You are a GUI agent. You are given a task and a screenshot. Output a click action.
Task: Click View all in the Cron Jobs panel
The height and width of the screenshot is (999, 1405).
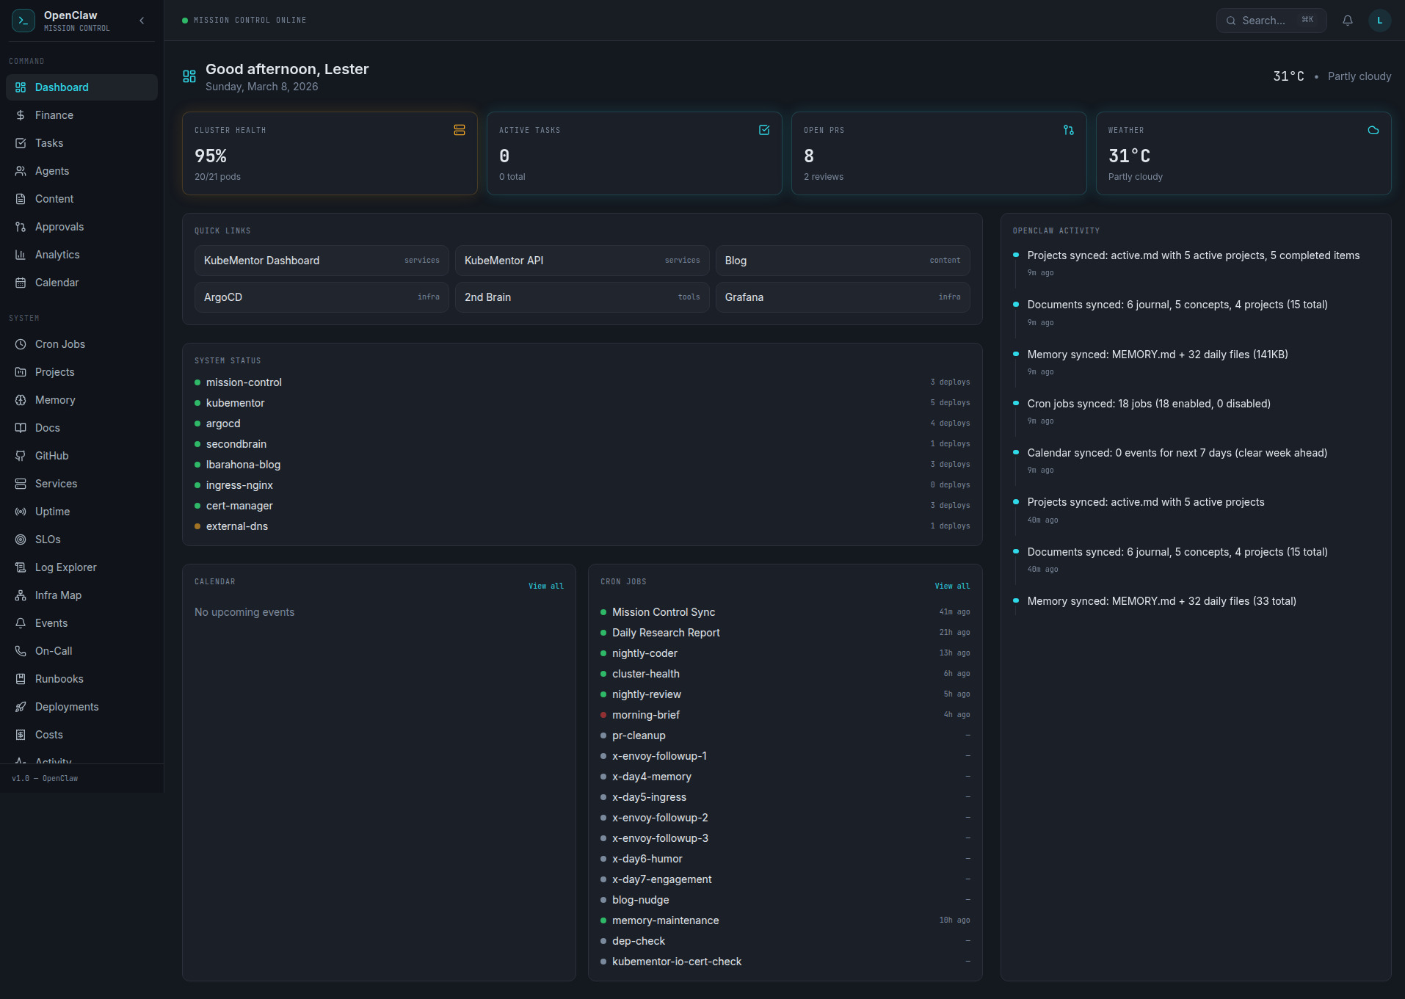point(952,586)
